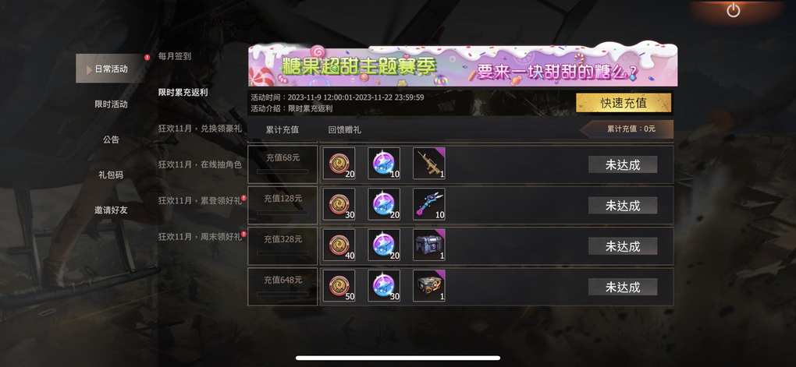
Task: Tap the bronze coin icon in 68元 row
Action: tap(339, 163)
